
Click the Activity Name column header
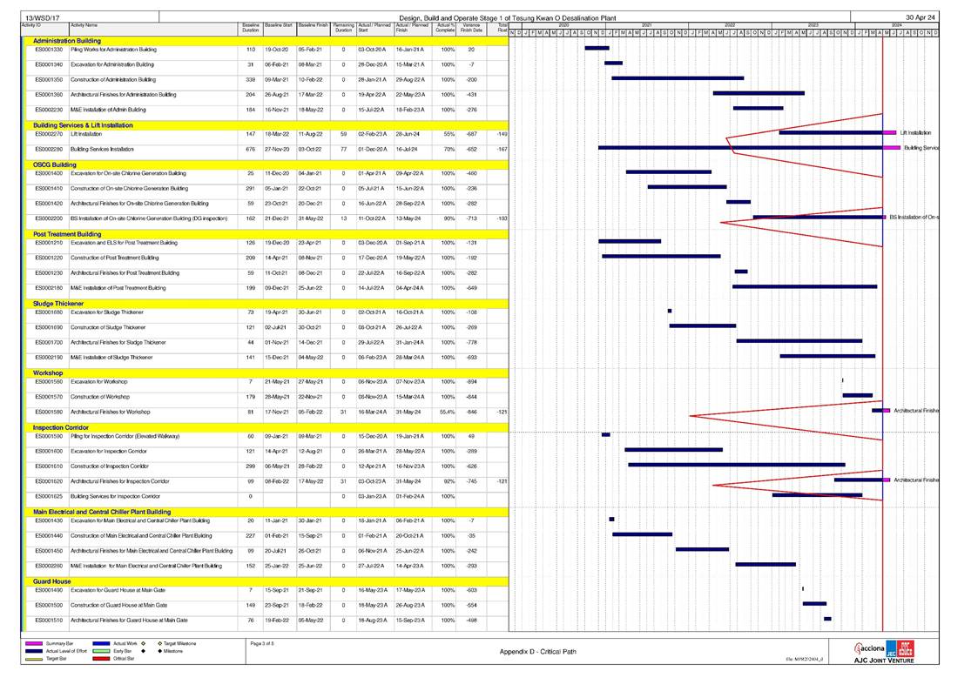[x=84, y=26]
